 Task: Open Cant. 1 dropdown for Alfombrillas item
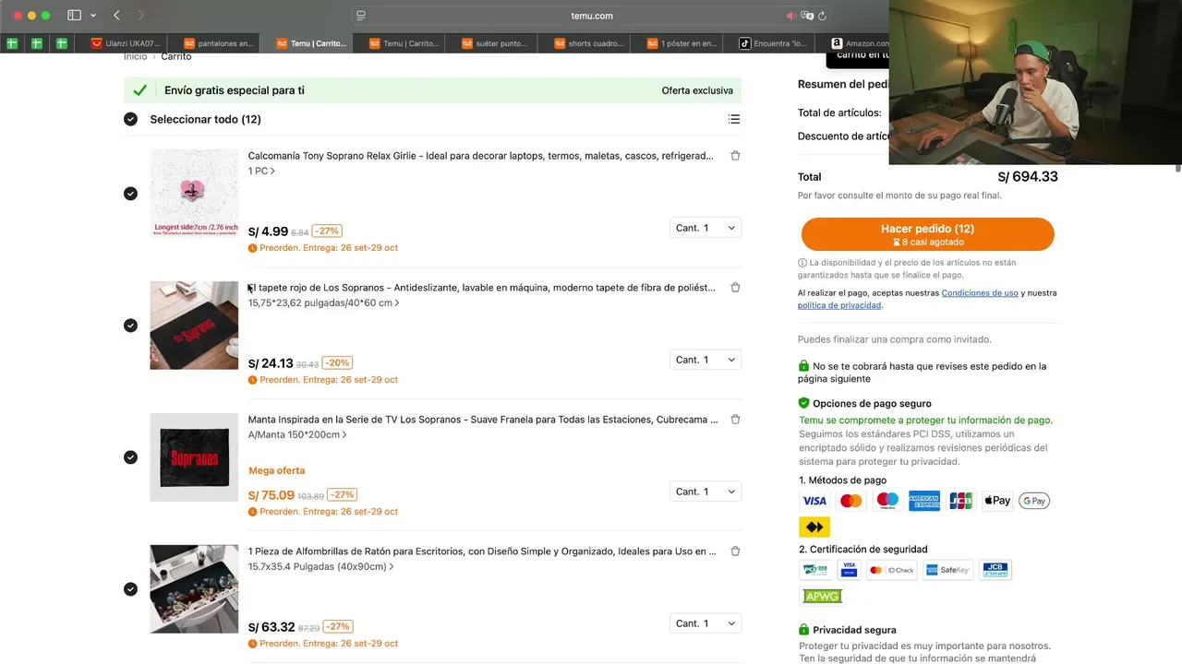pyautogui.click(x=706, y=623)
